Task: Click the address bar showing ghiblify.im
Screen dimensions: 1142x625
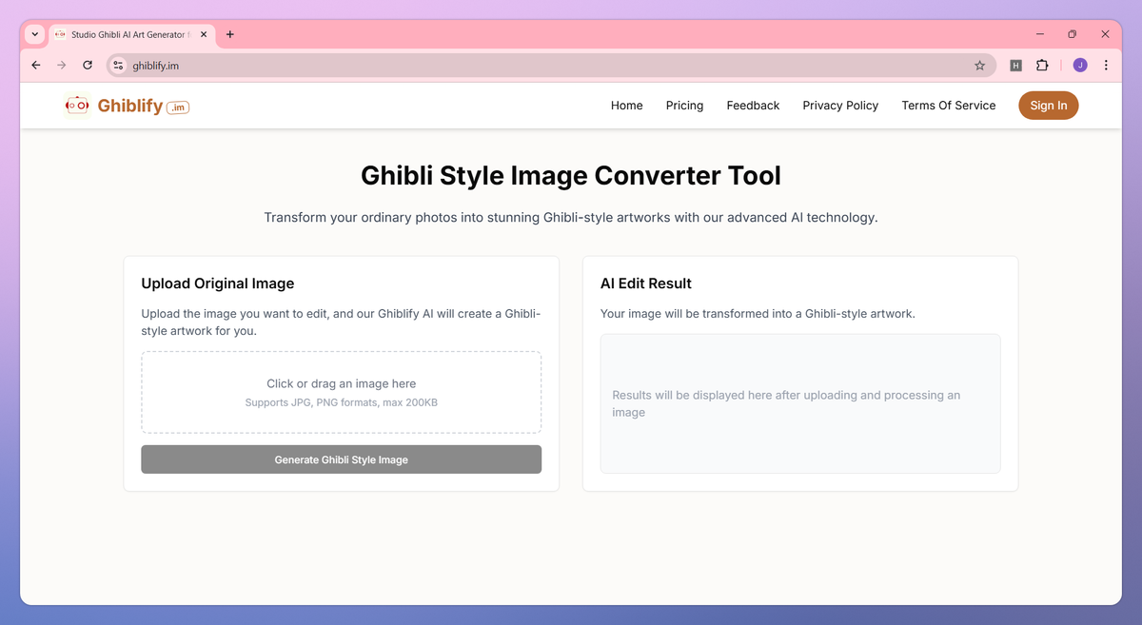Action: point(551,66)
